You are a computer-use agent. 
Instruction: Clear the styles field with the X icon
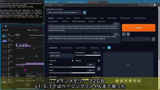pos(146,39)
